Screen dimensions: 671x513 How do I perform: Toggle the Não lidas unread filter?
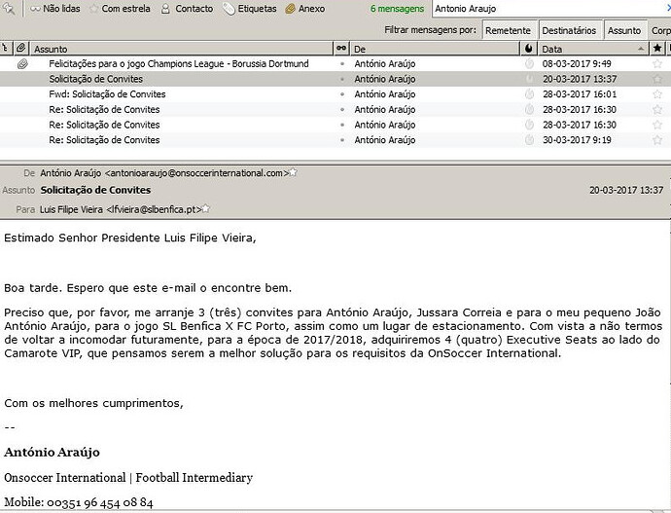coord(55,9)
